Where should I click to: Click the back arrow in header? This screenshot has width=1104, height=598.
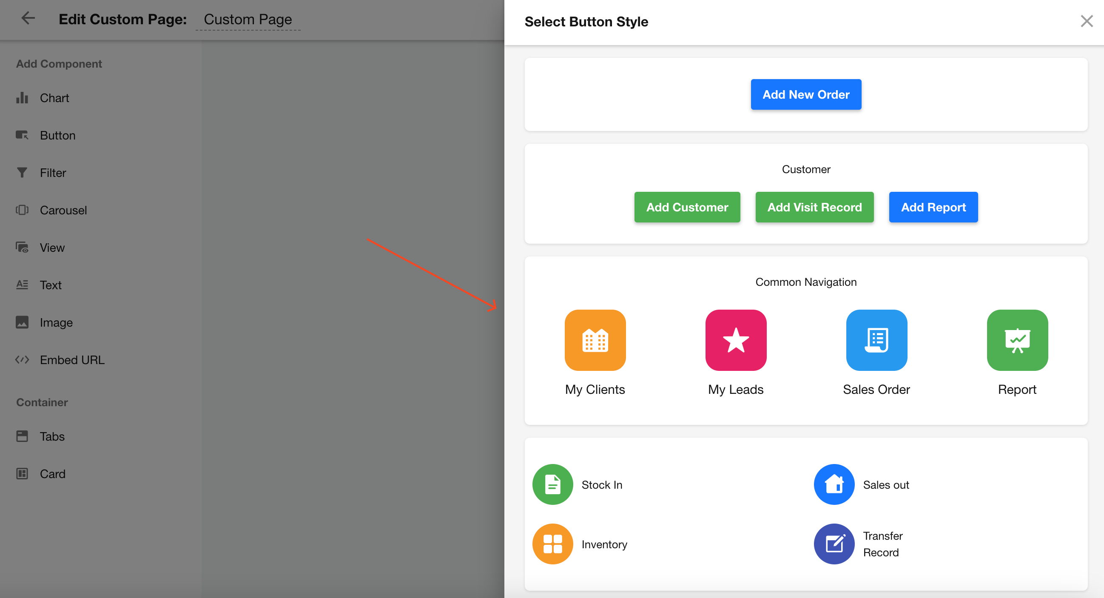tap(28, 18)
